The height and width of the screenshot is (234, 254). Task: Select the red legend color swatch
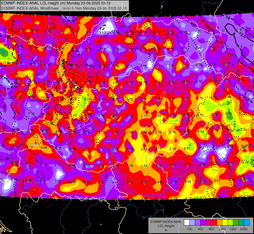pyautogui.click(x=214, y=223)
